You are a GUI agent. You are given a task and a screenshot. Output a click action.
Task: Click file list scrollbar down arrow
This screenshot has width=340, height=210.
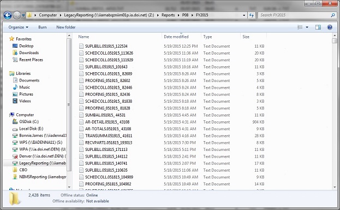click(x=335, y=187)
